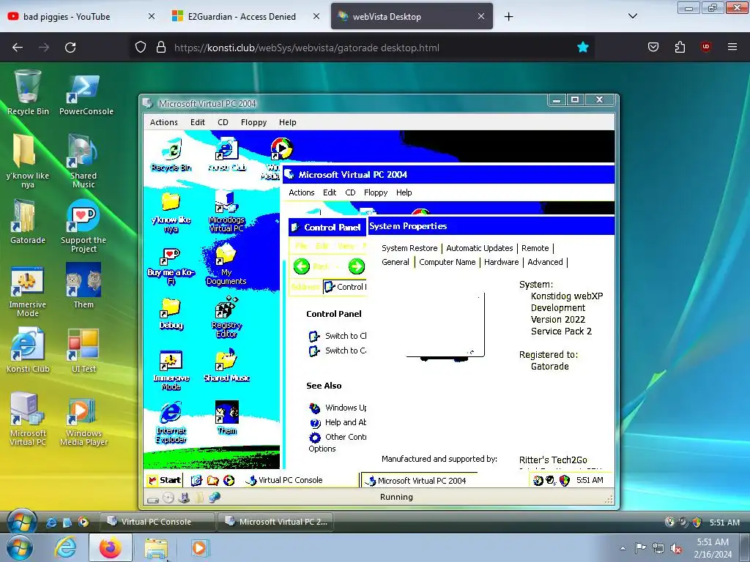
Task: Launch the PowerConsole desktop shortcut
Action: pos(86,93)
